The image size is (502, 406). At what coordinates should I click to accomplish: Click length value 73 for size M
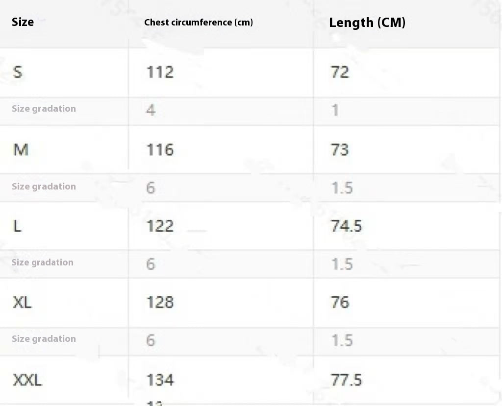pyautogui.click(x=340, y=149)
